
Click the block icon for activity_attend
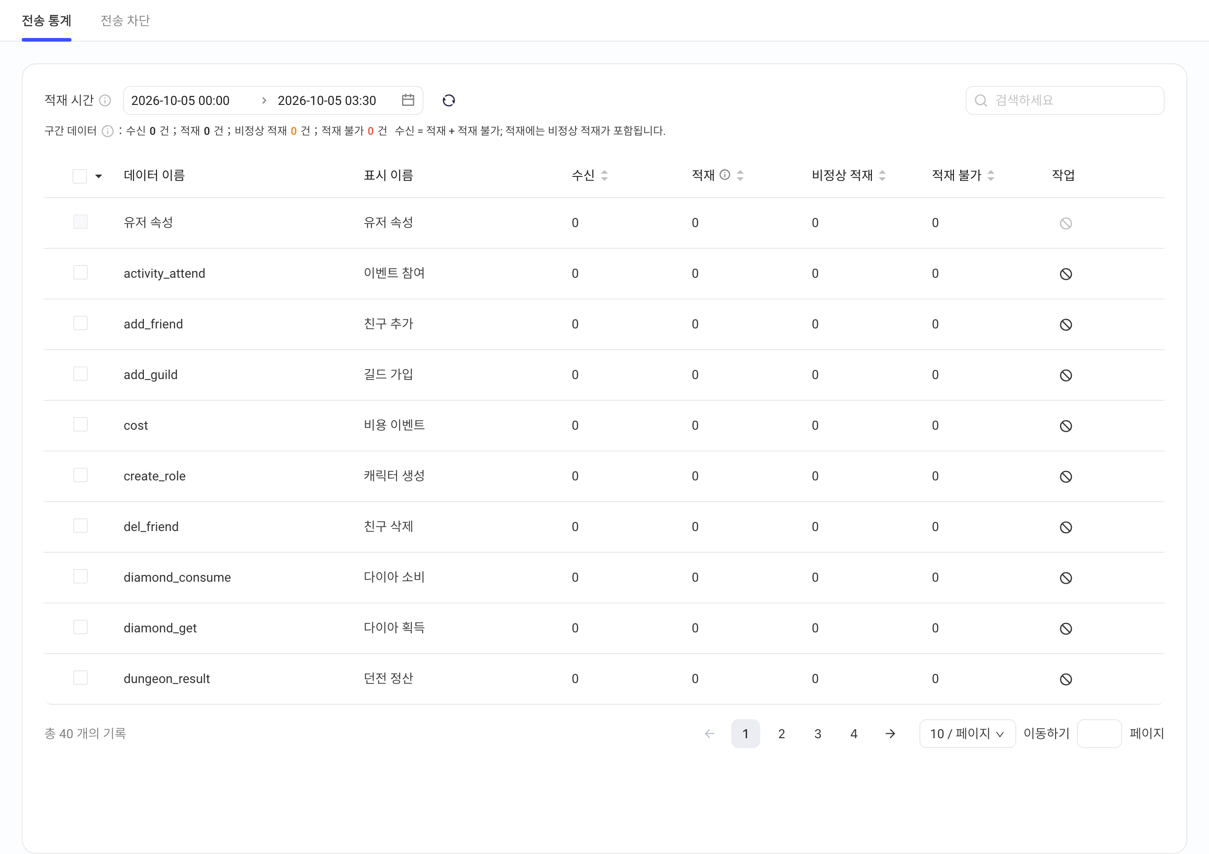coord(1066,274)
